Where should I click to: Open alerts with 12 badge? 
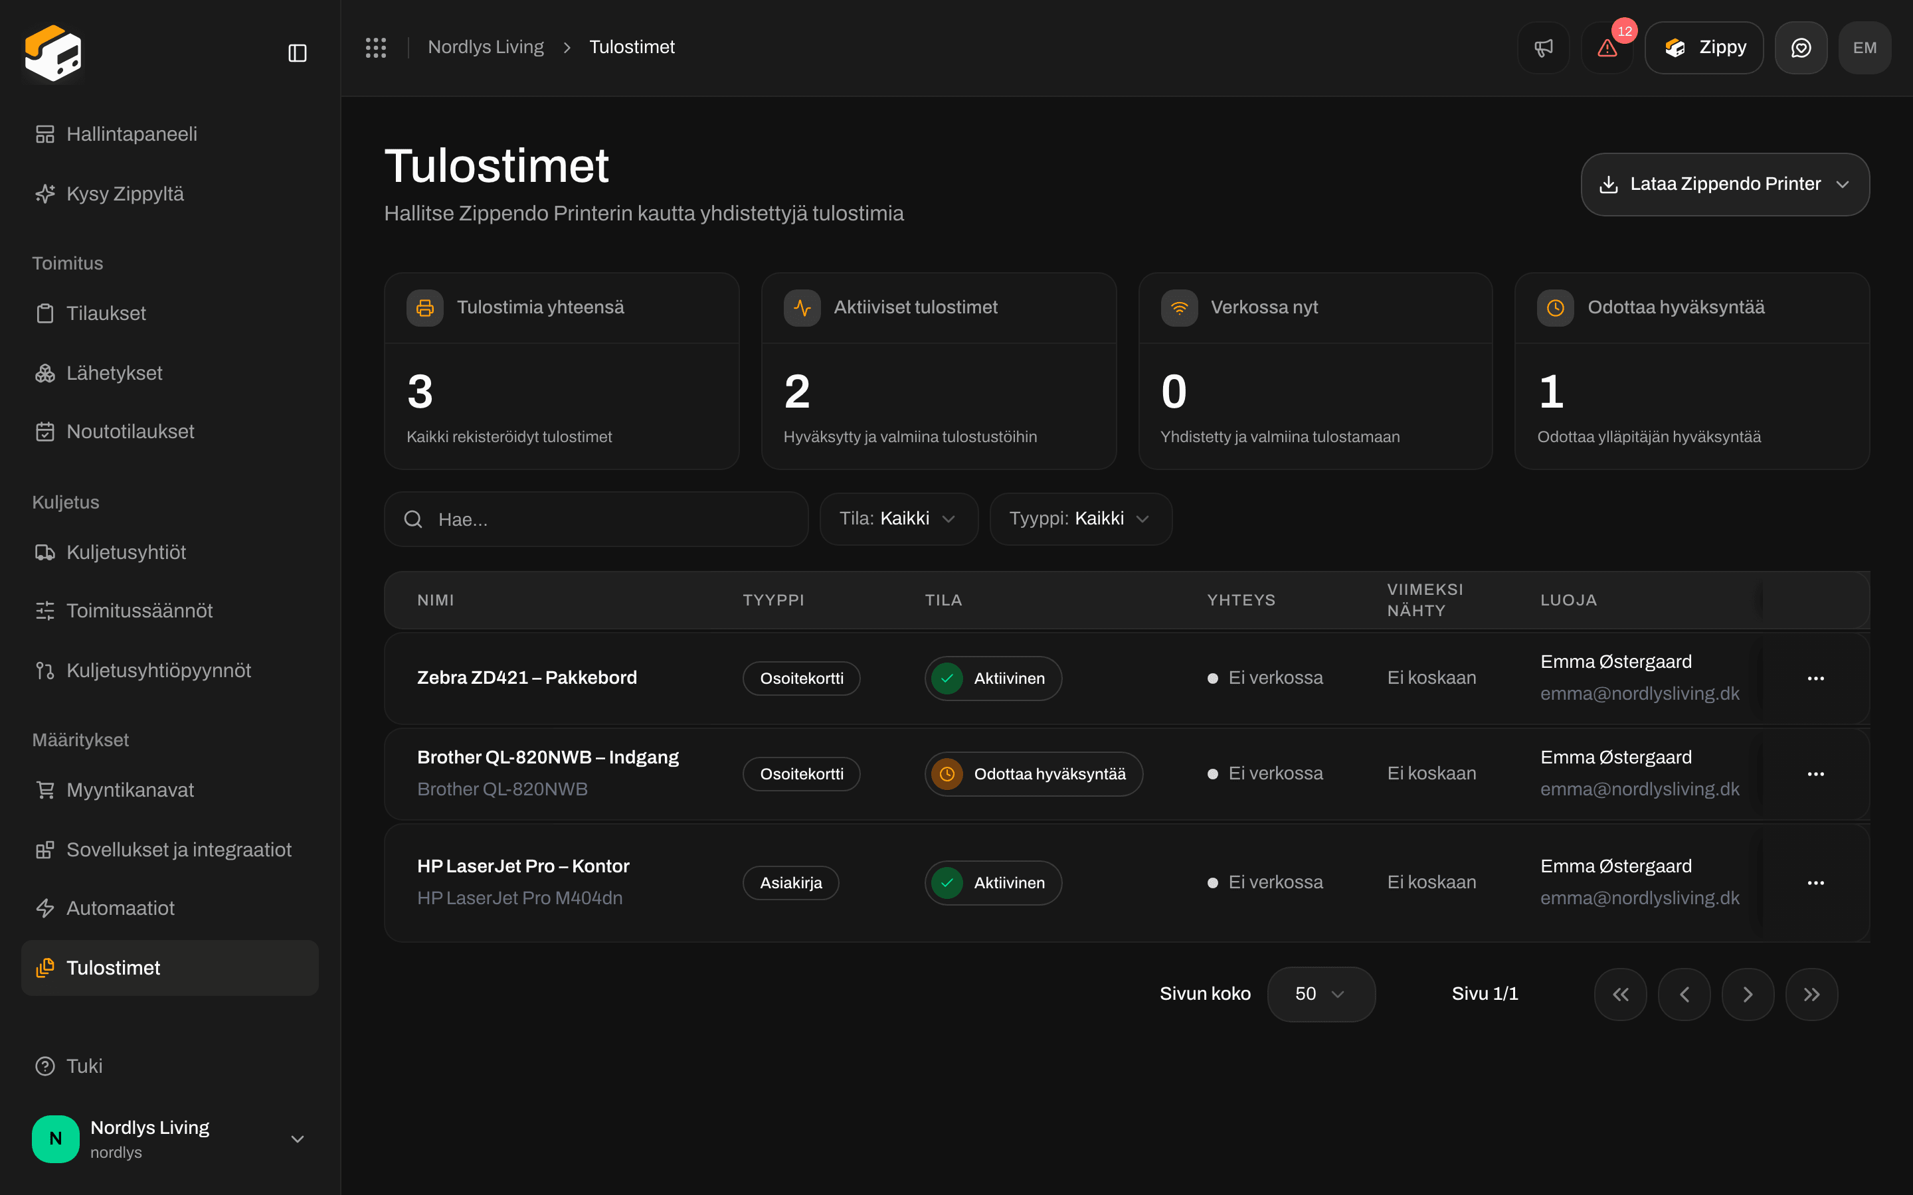1607,47
